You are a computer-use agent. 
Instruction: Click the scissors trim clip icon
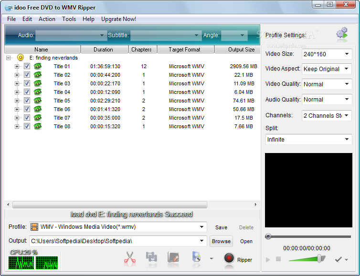click(130, 258)
